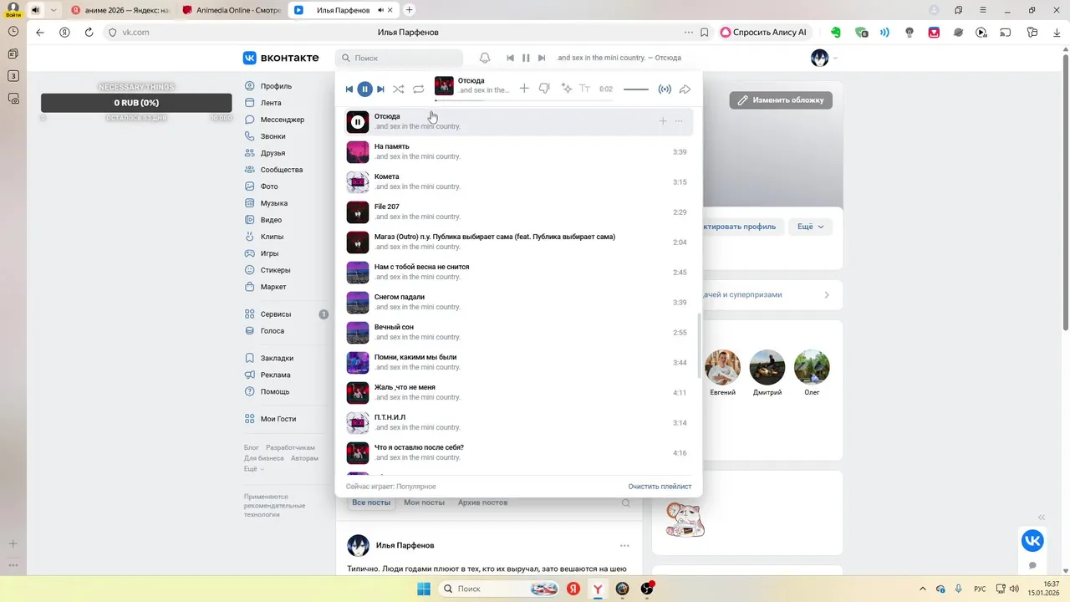Click the header next track button

coord(542,58)
